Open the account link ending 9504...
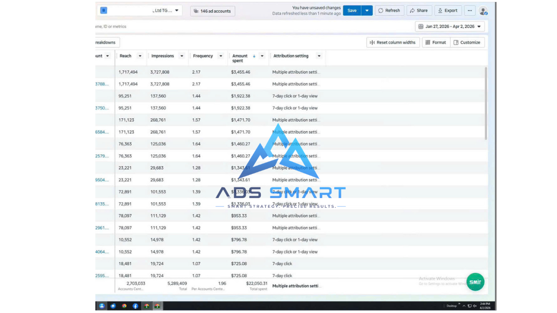This screenshot has width=557, height=313. click(x=102, y=180)
